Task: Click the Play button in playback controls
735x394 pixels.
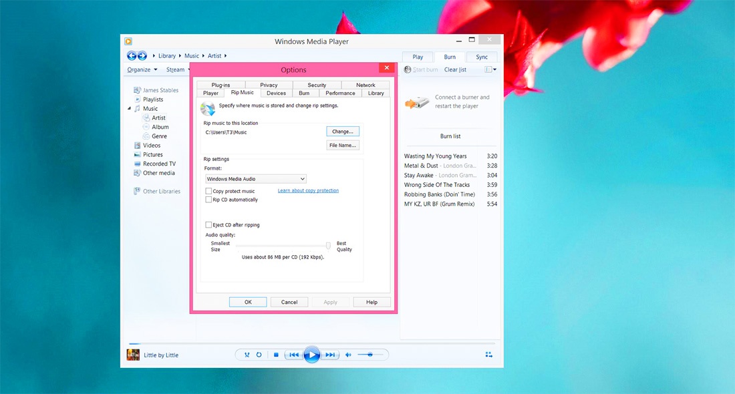Action: [x=312, y=355]
